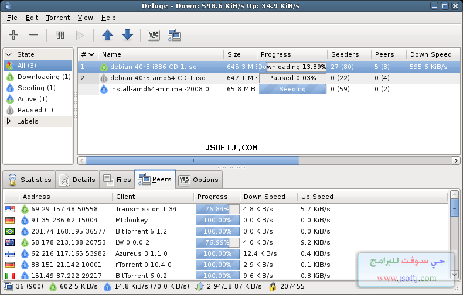Move torrent down in queue with the down arrow
The image size is (463, 295).
click(x=128, y=35)
